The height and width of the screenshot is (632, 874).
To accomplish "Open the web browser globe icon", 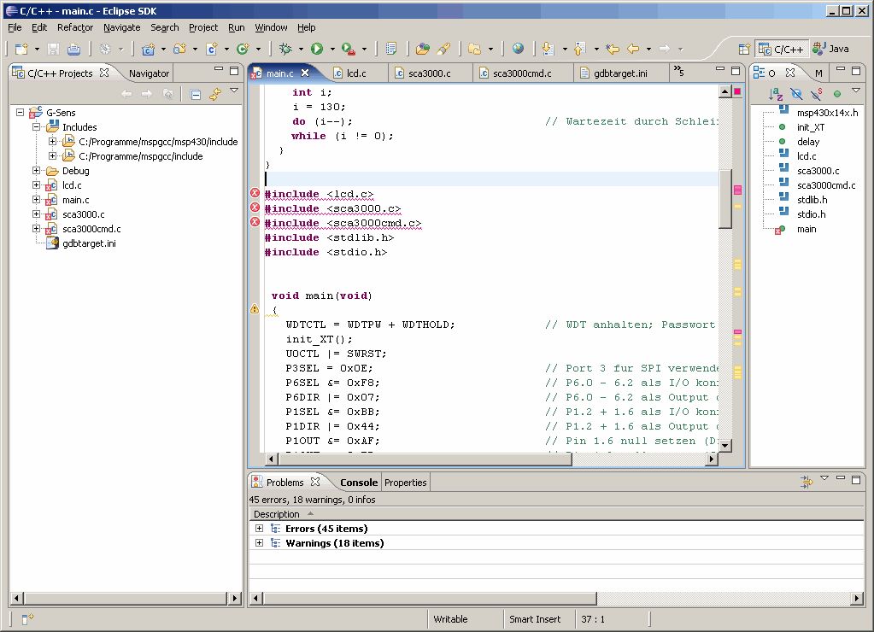I will (518, 50).
